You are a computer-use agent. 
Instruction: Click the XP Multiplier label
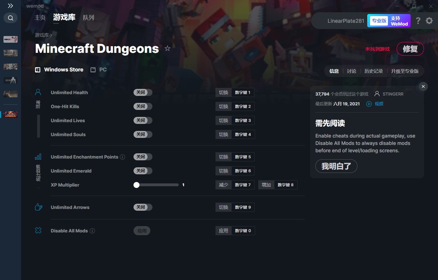(x=65, y=185)
